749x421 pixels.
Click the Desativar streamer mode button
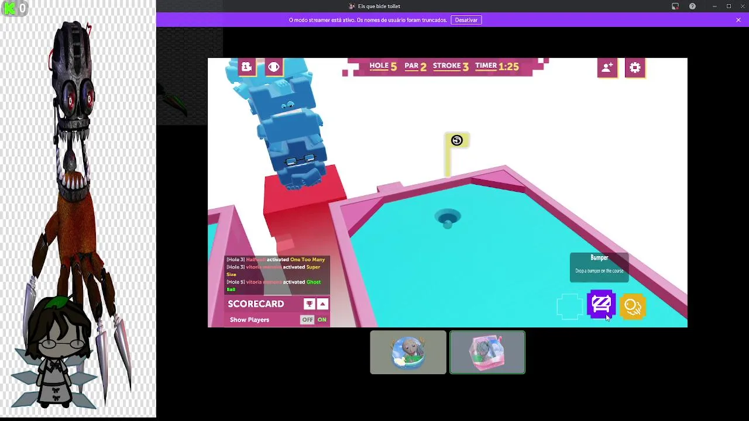coord(466,20)
